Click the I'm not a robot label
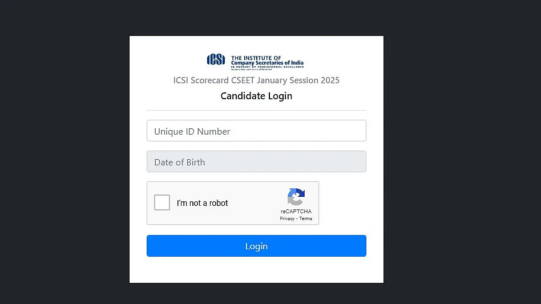 (x=202, y=203)
